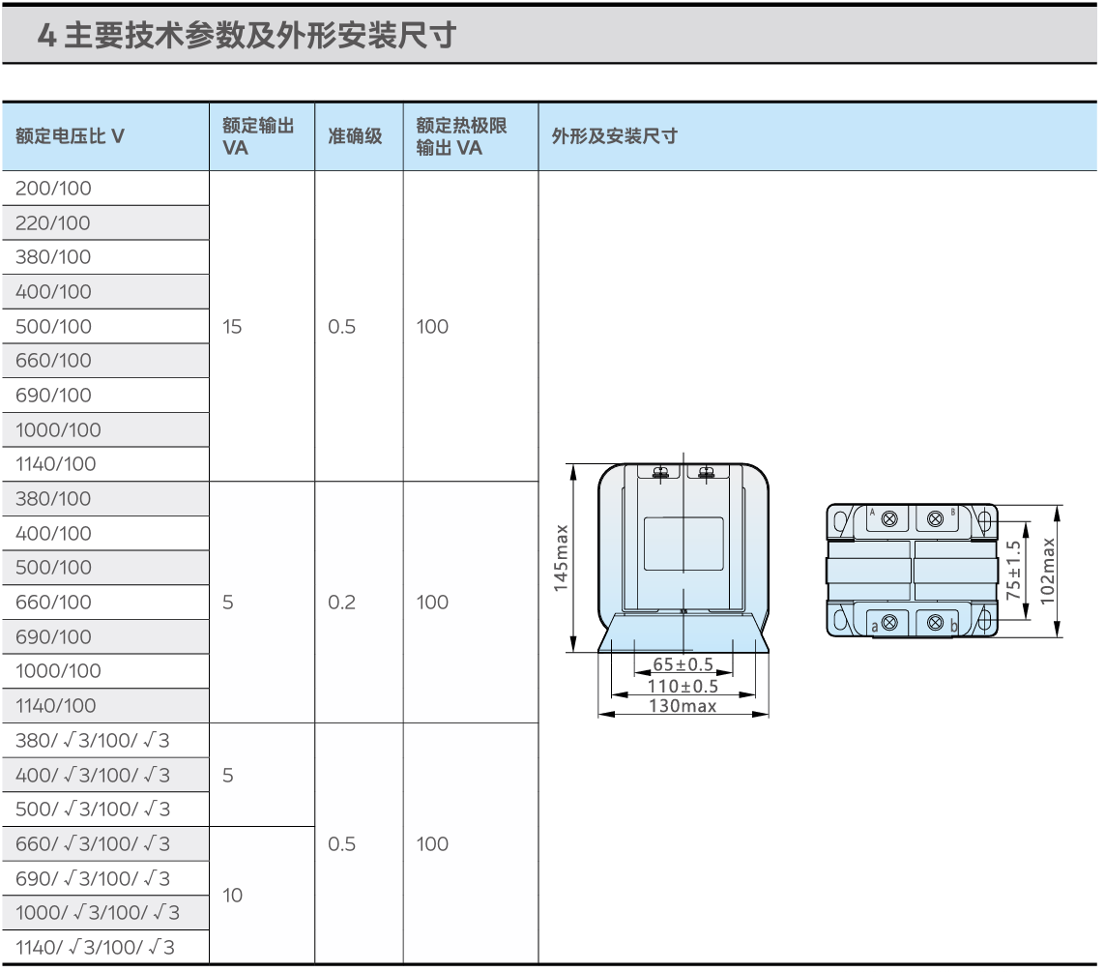Click terminal screw B in top view
The width and height of the screenshot is (1105, 972).
tap(935, 519)
